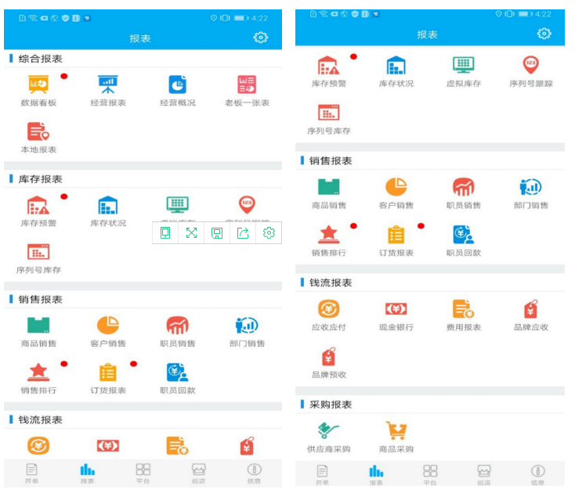Viewport: 575px width, 500px height.
Task: Click the green gear icon in floating toolbar
Action: [269, 232]
